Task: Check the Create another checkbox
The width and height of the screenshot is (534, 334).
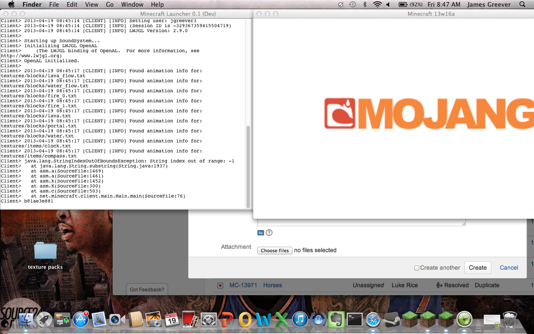Action: (x=416, y=268)
